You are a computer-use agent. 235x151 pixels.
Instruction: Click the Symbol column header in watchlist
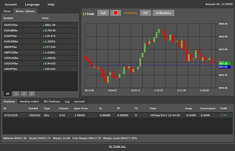[x=8, y=18]
